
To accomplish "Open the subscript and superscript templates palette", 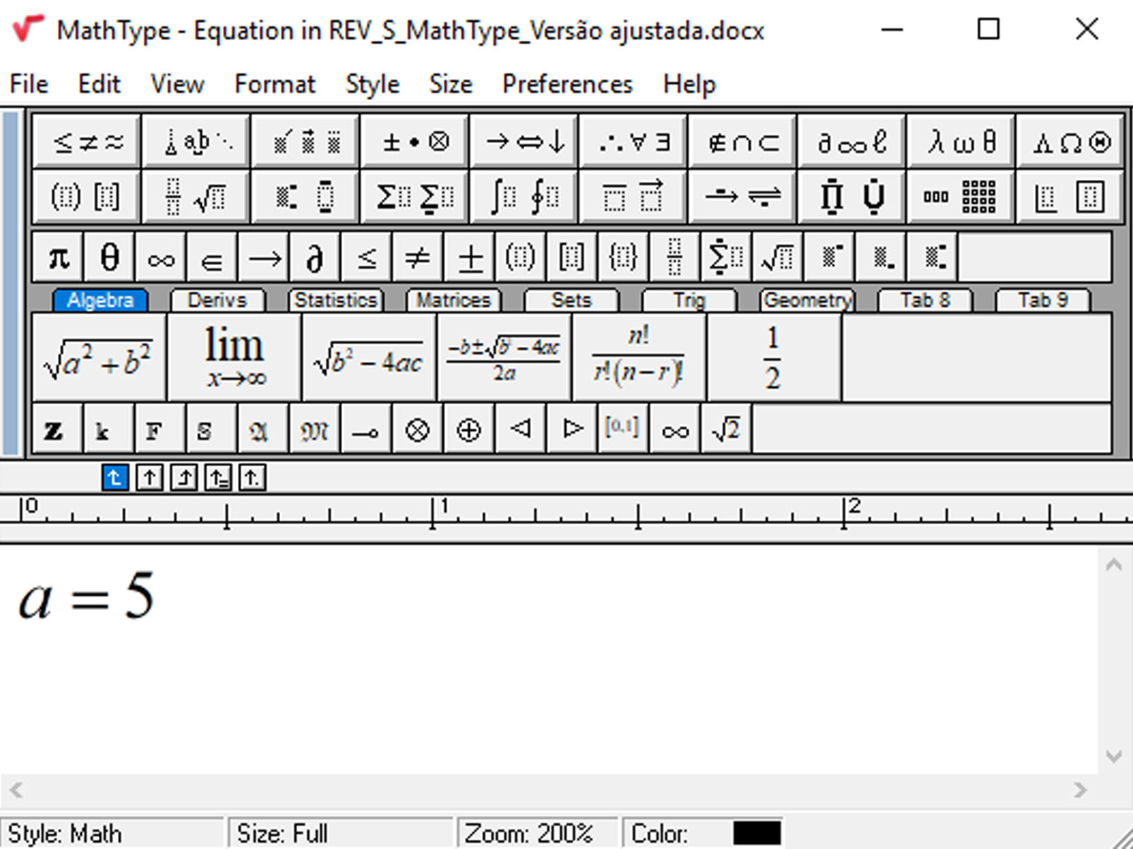I will pos(305,196).
